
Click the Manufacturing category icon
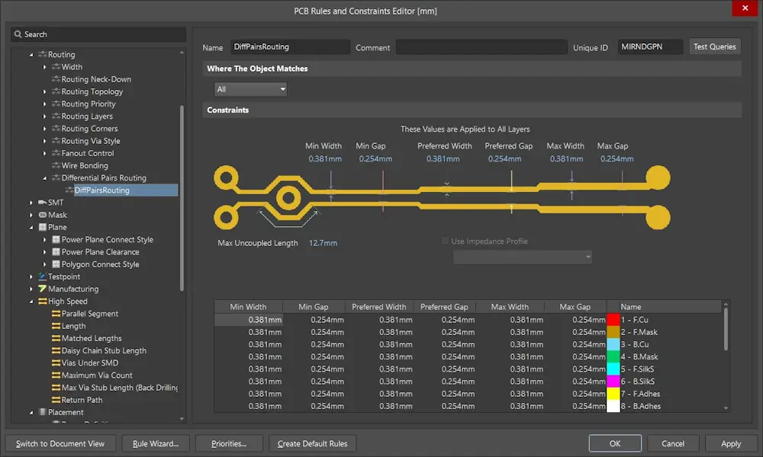(43, 289)
